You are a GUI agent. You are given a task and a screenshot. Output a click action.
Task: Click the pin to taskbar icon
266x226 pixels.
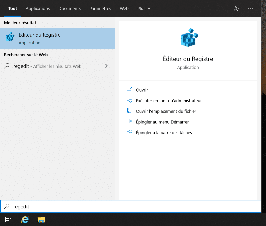pyautogui.click(x=129, y=132)
